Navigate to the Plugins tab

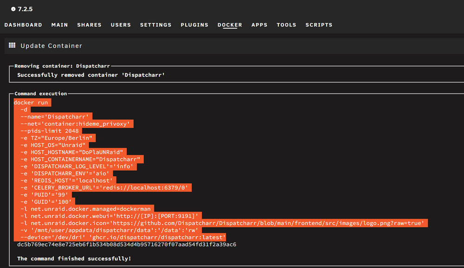pos(194,25)
